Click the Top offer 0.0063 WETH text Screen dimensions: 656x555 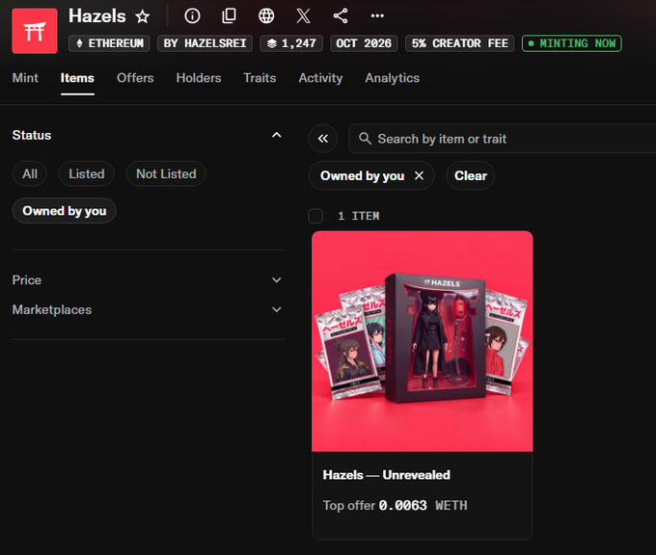[395, 505]
